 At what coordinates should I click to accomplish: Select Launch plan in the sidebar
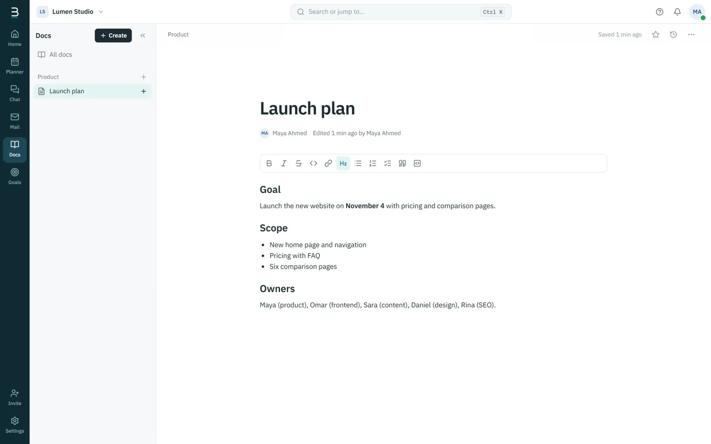click(92, 91)
